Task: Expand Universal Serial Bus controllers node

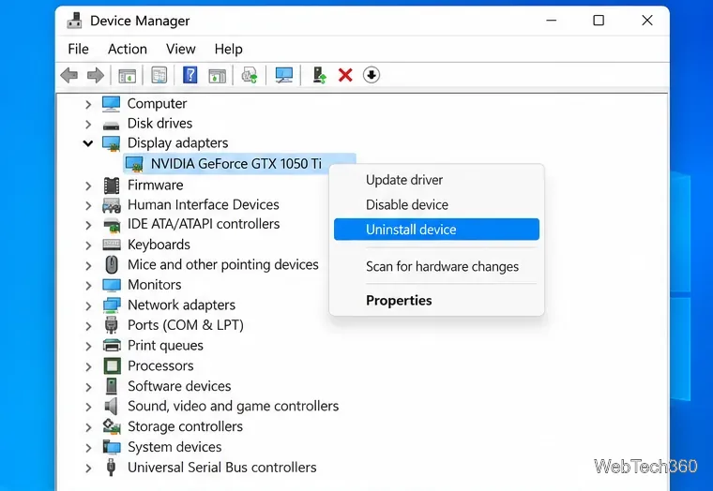Action: click(88, 469)
